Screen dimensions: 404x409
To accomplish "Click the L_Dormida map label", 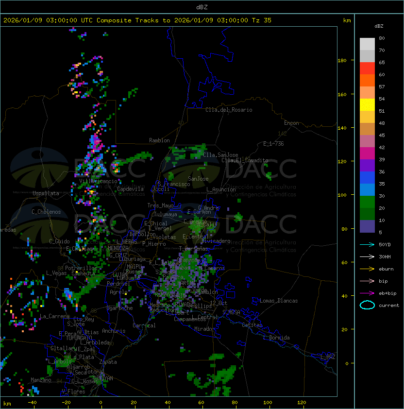I will 276,338.
